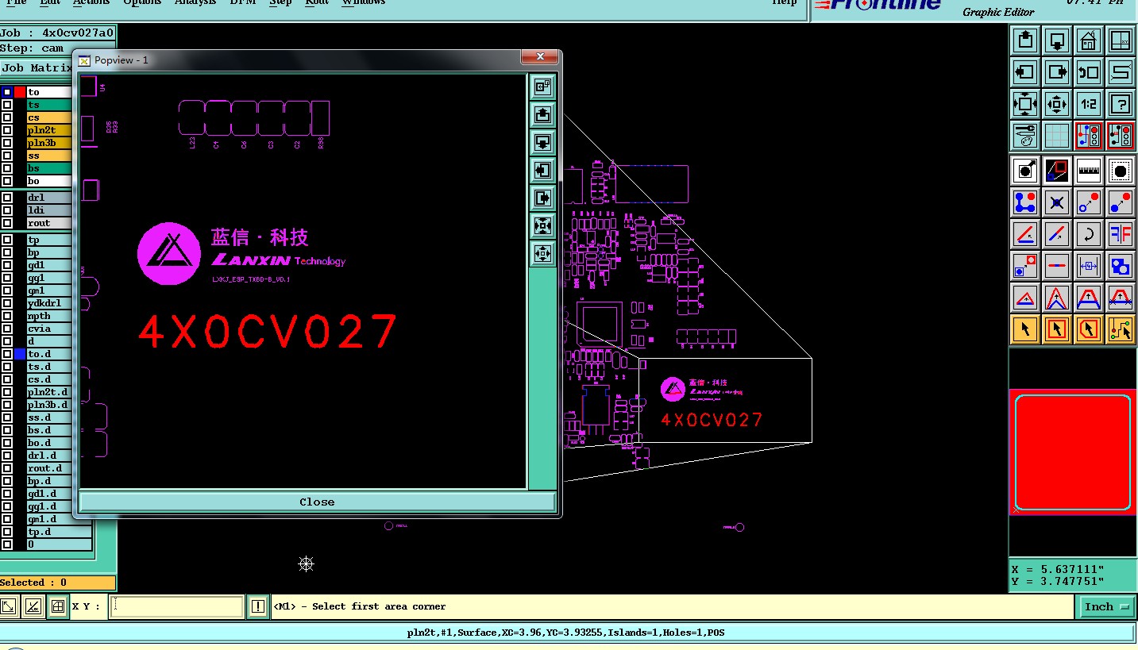Select layer name cvia
1138x650 pixels.
pos(49,329)
